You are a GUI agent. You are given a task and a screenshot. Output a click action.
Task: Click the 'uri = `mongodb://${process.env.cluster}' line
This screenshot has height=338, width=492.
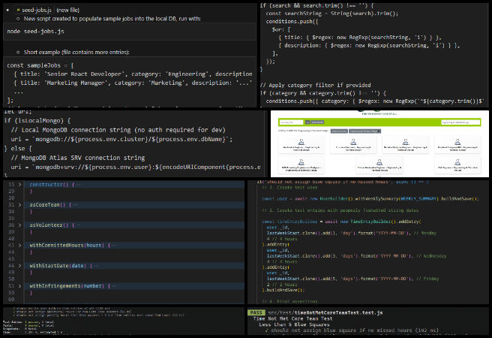pyautogui.click(x=121, y=139)
